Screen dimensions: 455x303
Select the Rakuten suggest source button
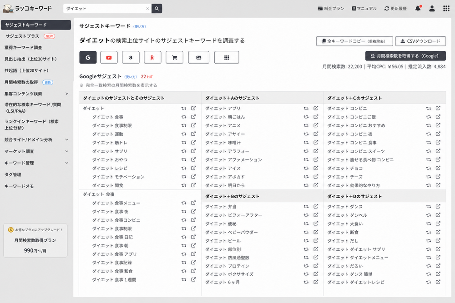tap(152, 57)
